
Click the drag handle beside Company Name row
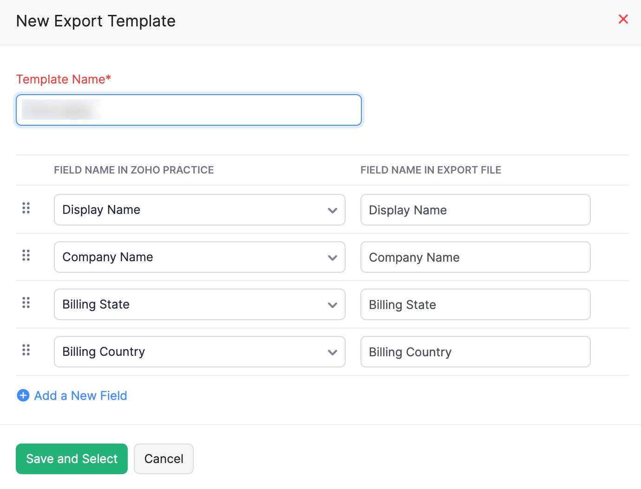click(x=26, y=256)
